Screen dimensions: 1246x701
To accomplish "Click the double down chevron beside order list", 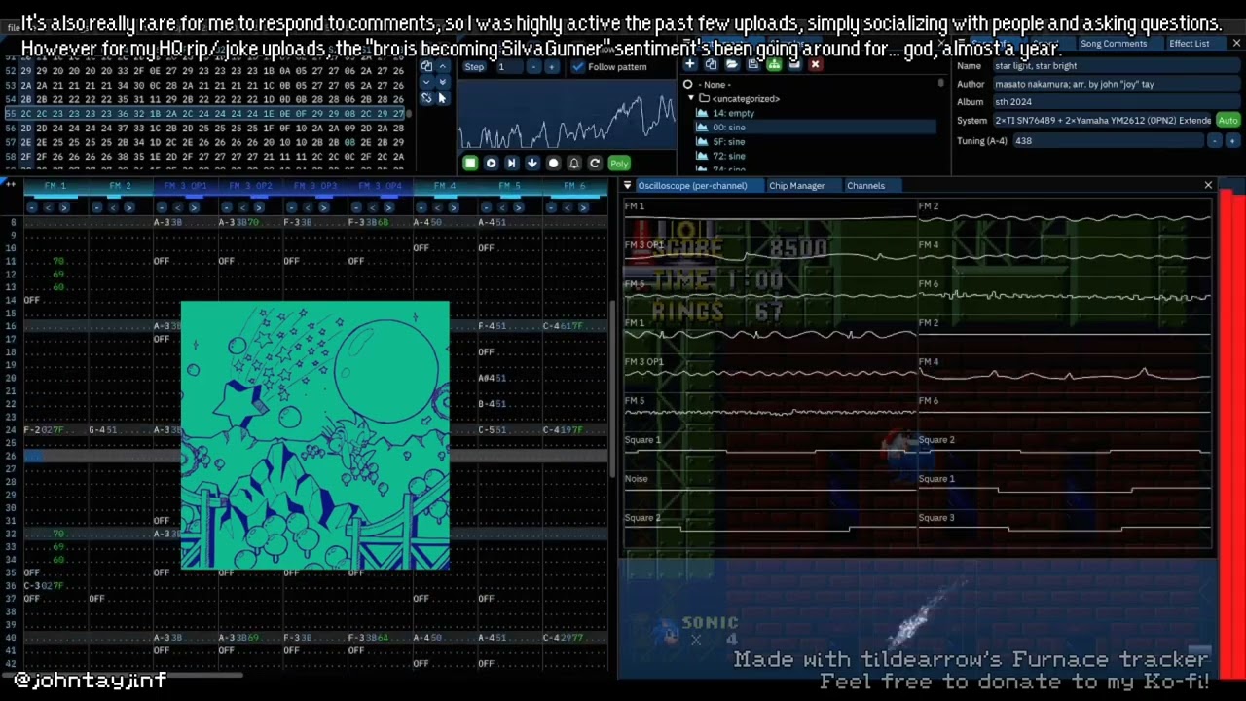I will pyautogui.click(x=443, y=82).
